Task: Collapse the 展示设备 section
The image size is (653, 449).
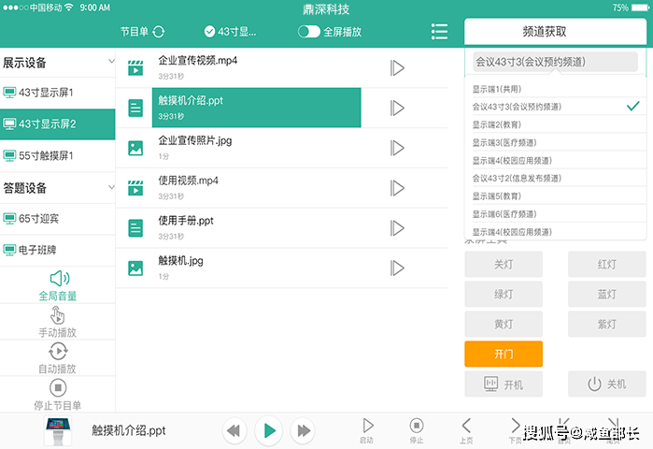Action: (x=111, y=64)
